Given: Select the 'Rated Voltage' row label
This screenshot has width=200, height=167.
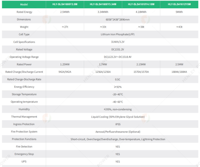Looking at the screenshot, I should tap(24, 49).
